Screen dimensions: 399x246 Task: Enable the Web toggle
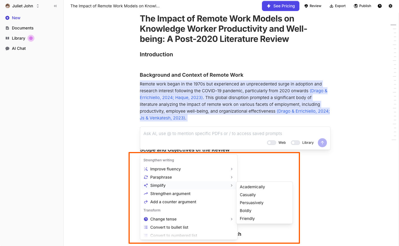pyautogui.click(x=271, y=142)
